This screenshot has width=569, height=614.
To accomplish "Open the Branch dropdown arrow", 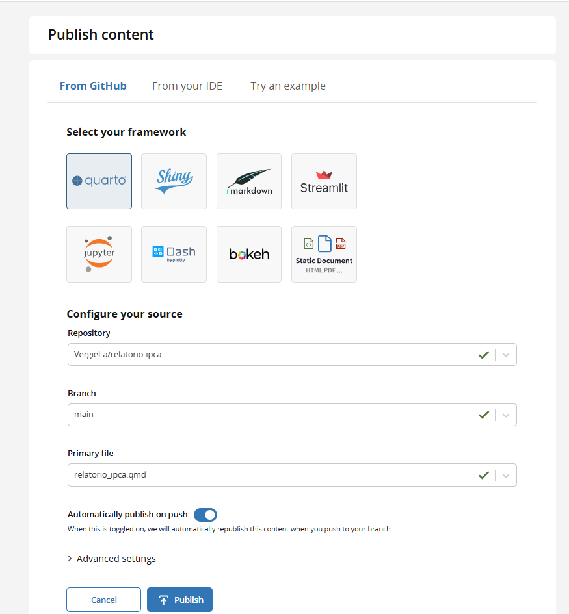I will (507, 415).
